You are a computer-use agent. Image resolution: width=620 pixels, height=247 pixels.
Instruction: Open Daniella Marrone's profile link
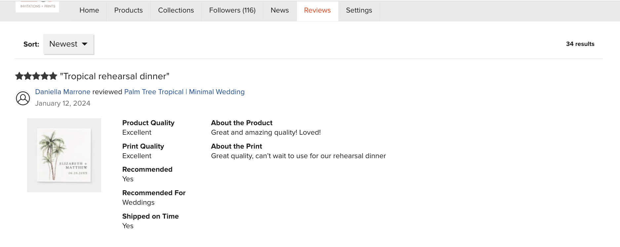[x=63, y=92]
